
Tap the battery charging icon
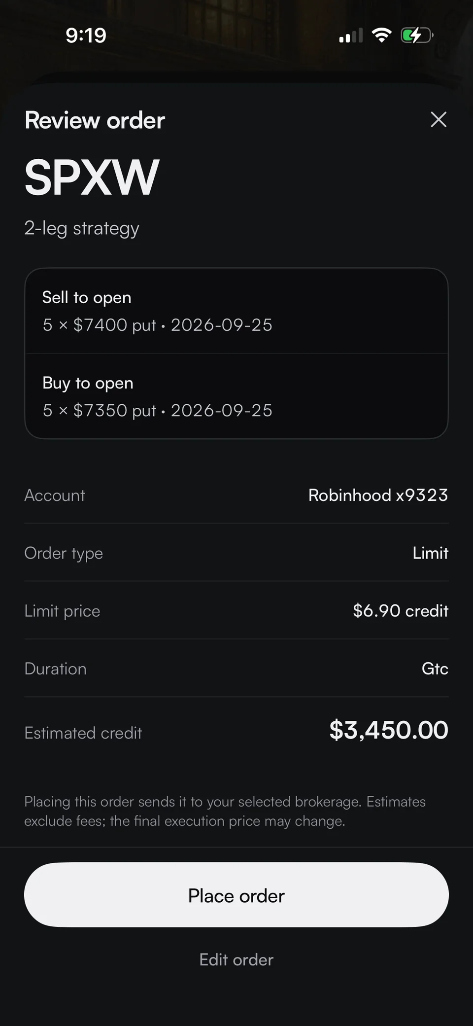click(417, 35)
